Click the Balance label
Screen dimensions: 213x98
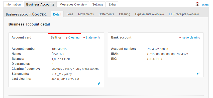(18, 59)
